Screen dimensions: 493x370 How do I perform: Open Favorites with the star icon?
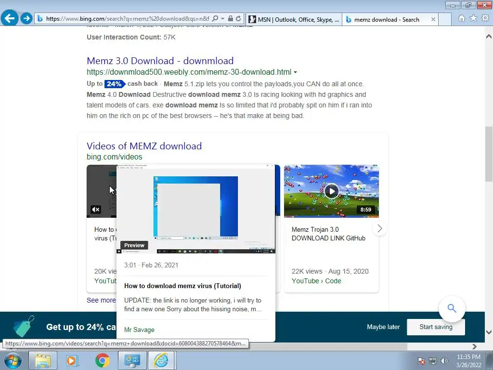click(473, 18)
